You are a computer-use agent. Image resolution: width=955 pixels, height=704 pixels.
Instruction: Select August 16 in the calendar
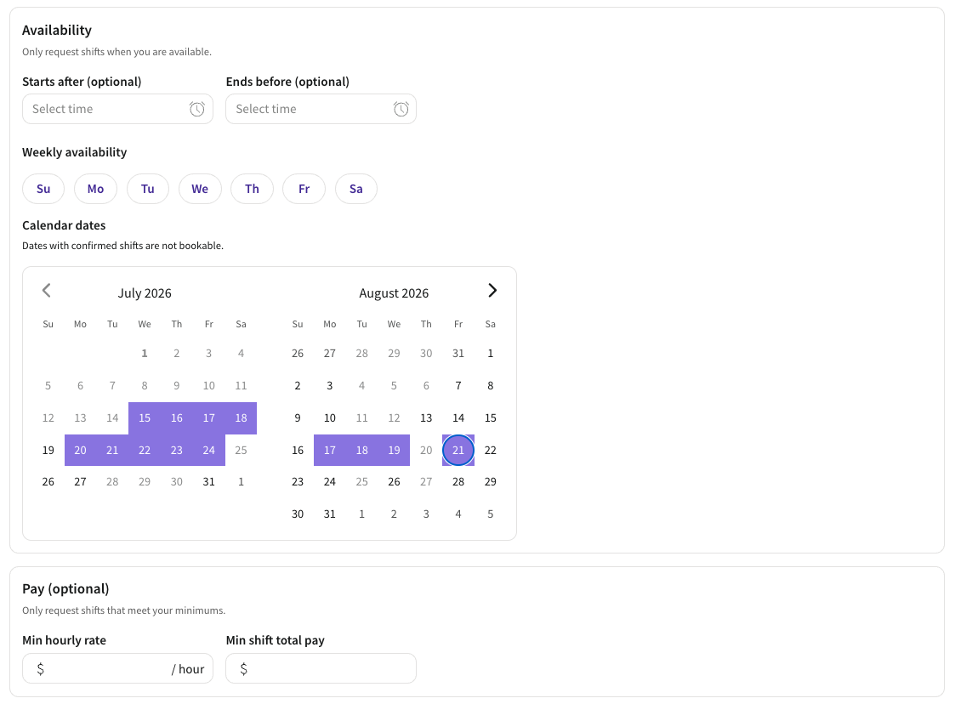coord(298,450)
